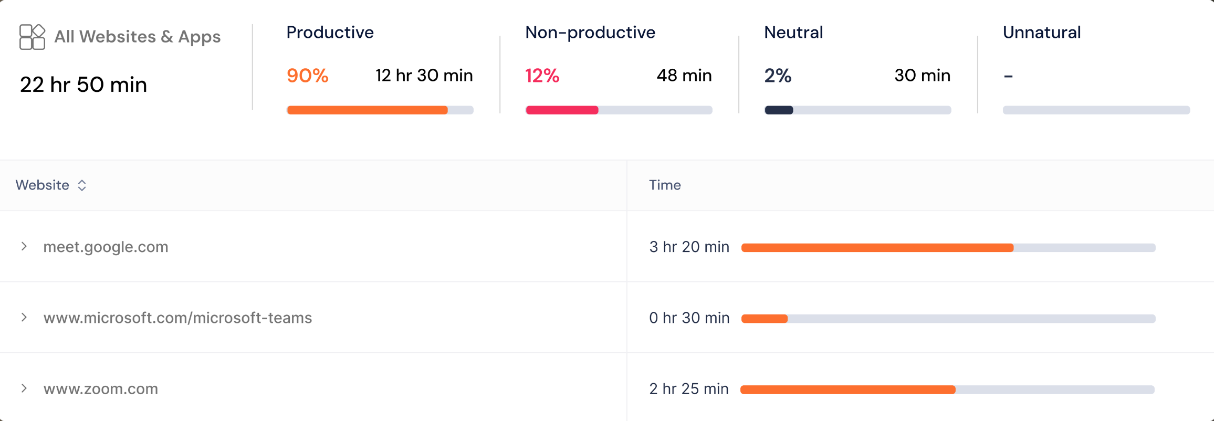The image size is (1214, 421).
Task: Open the www.zoom.com website entry
Action: [100, 389]
